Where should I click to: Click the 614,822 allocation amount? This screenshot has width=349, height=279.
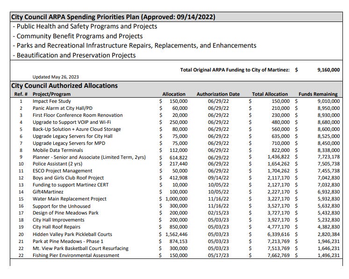tap(178, 157)
